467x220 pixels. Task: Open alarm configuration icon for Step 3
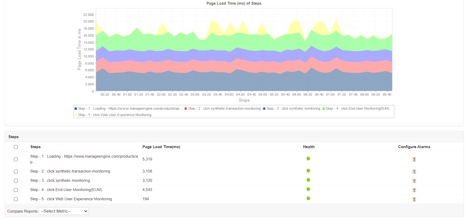[x=414, y=181]
